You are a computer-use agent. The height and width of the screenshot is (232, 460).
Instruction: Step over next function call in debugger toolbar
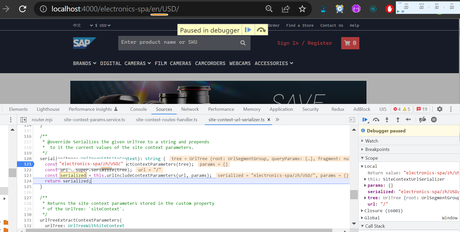tap(376, 120)
